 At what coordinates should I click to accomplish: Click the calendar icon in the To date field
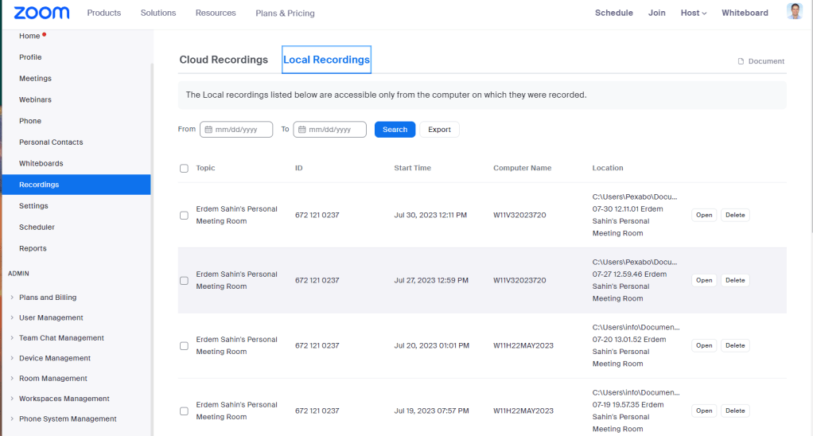click(x=301, y=130)
